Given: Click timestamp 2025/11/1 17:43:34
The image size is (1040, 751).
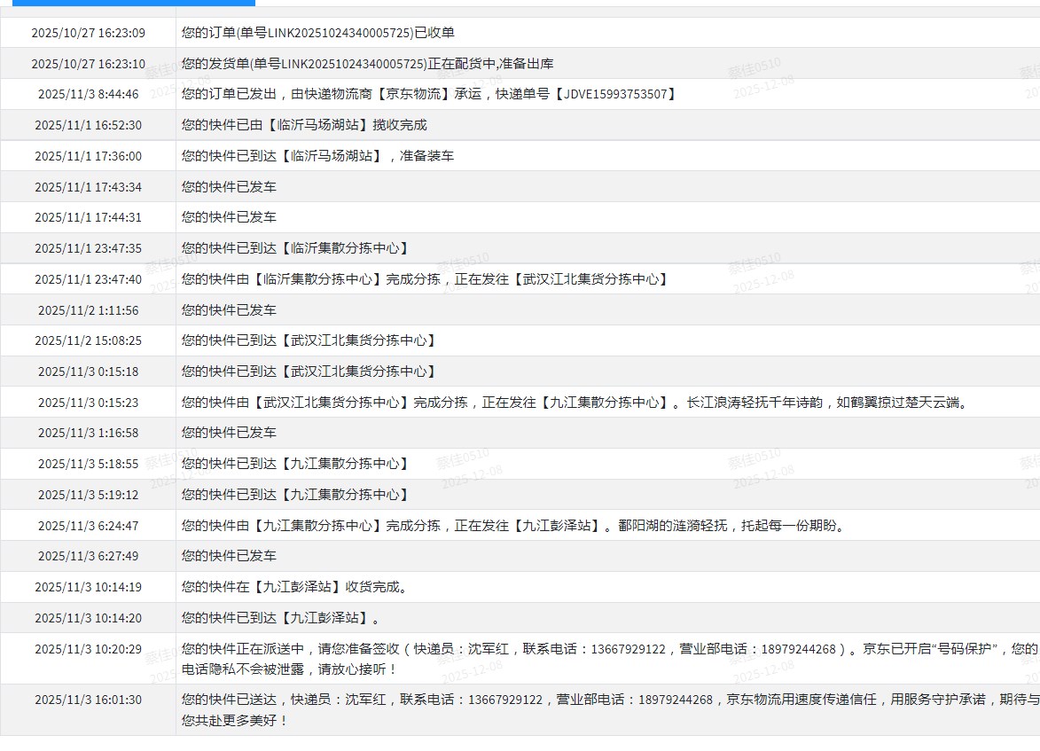Looking at the screenshot, I should click(88, 187).
